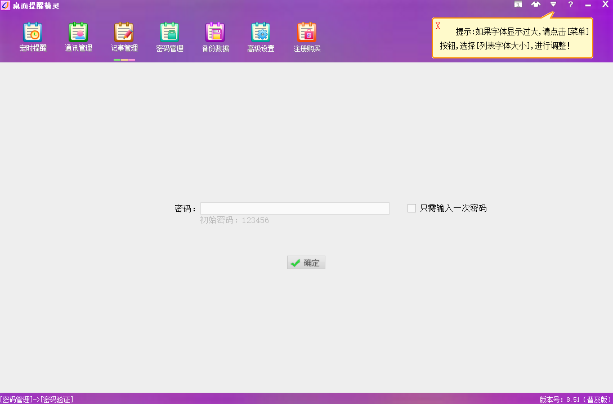This screenshot has width=613, height=404.
Task: Minimize the 桌面提醒精灵 window
Action: point(588,5)
